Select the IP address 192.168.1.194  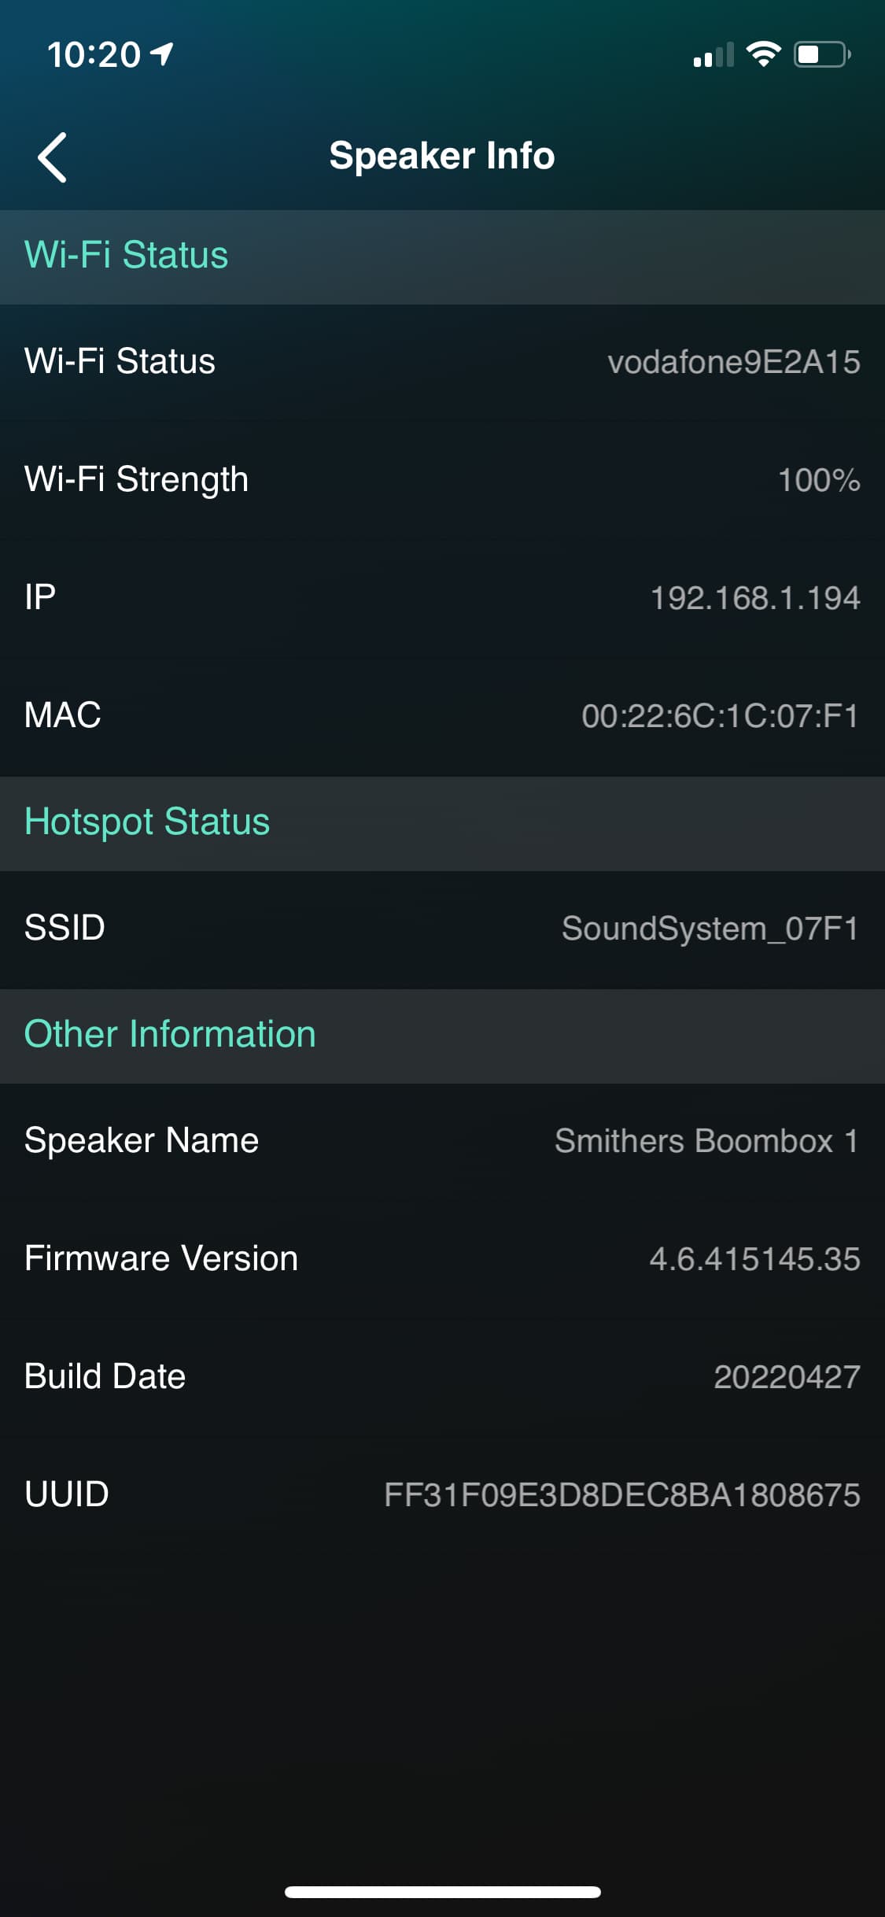(x=755, y=598)
